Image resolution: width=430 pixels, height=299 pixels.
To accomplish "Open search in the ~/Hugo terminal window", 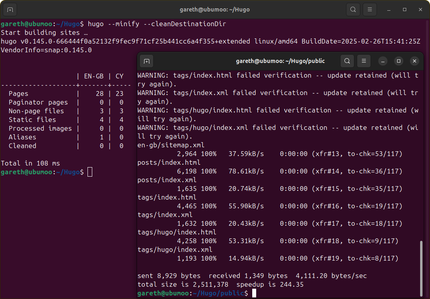I will click(353, 10).
